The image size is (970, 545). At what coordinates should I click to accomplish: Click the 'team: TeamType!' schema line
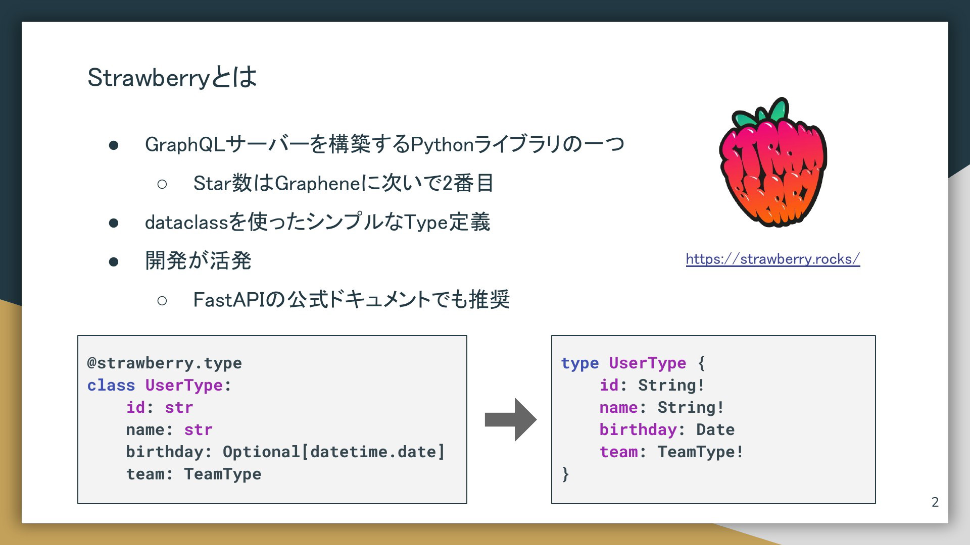click(671, 452)
